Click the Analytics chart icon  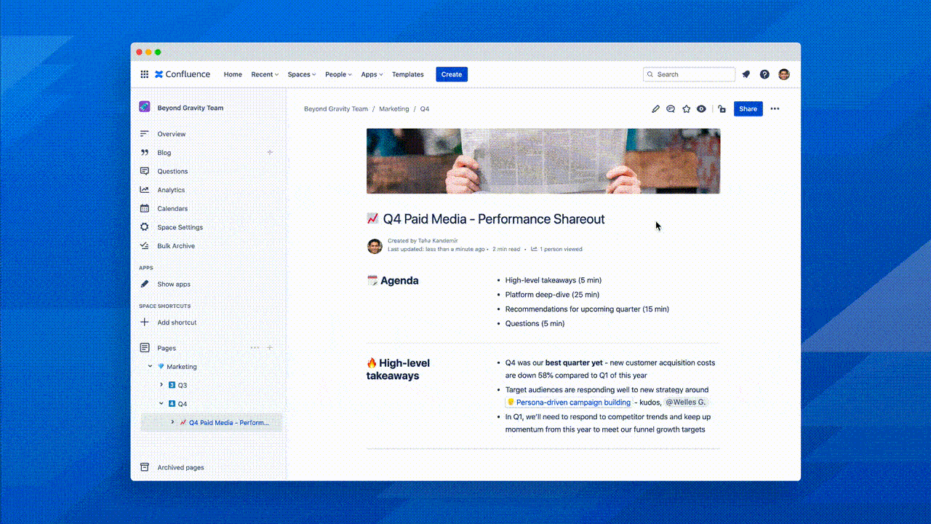[144, 190]
